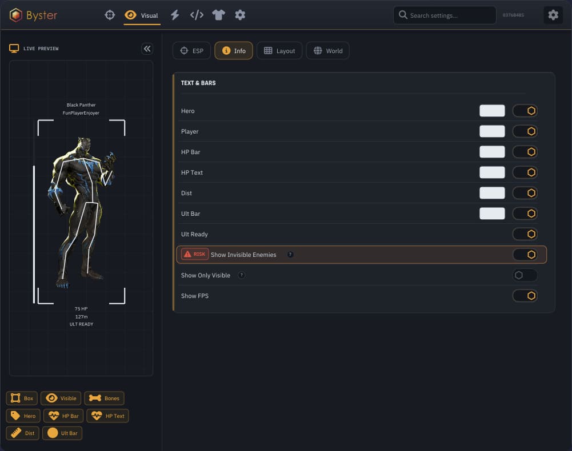
Task: Click the settings gear button at top right
Action: [553, 15]
